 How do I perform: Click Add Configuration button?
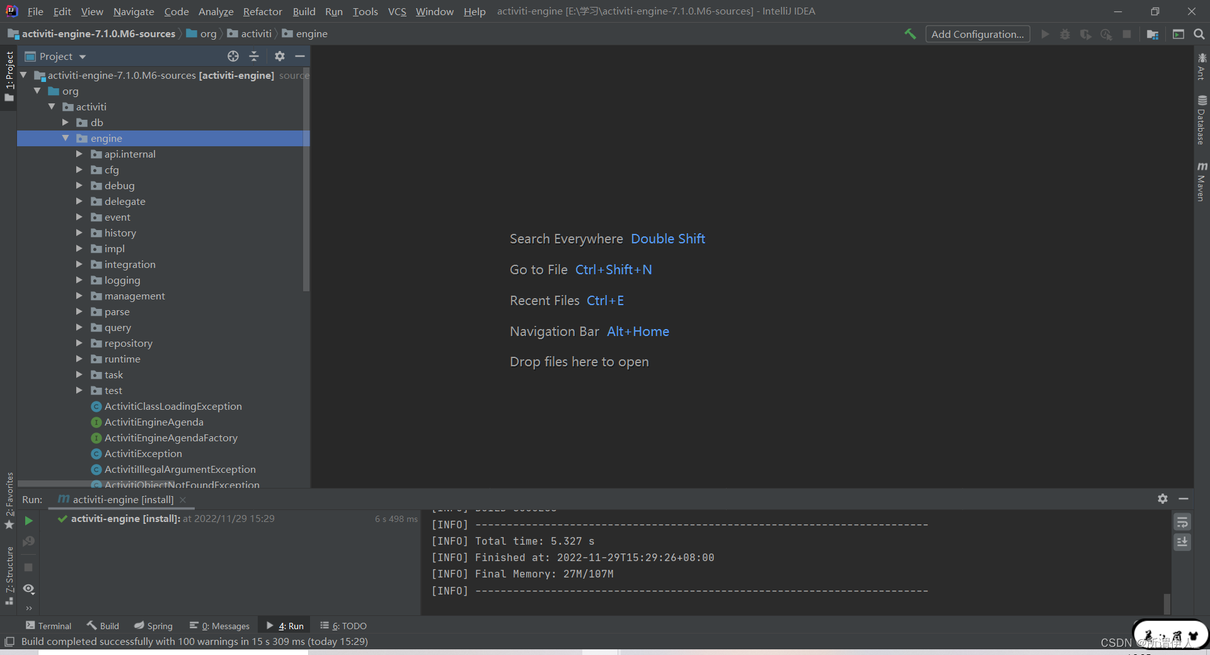coord(977,33)
